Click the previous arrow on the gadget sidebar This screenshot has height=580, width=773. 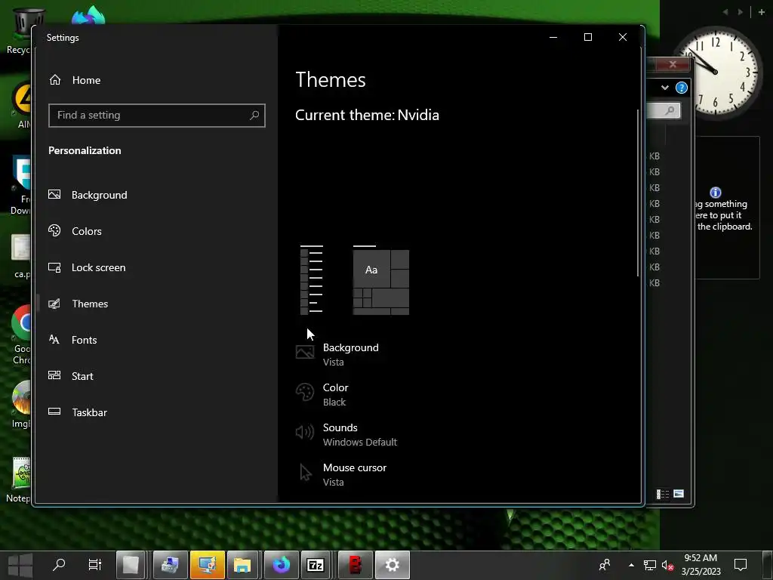(725, 12)
